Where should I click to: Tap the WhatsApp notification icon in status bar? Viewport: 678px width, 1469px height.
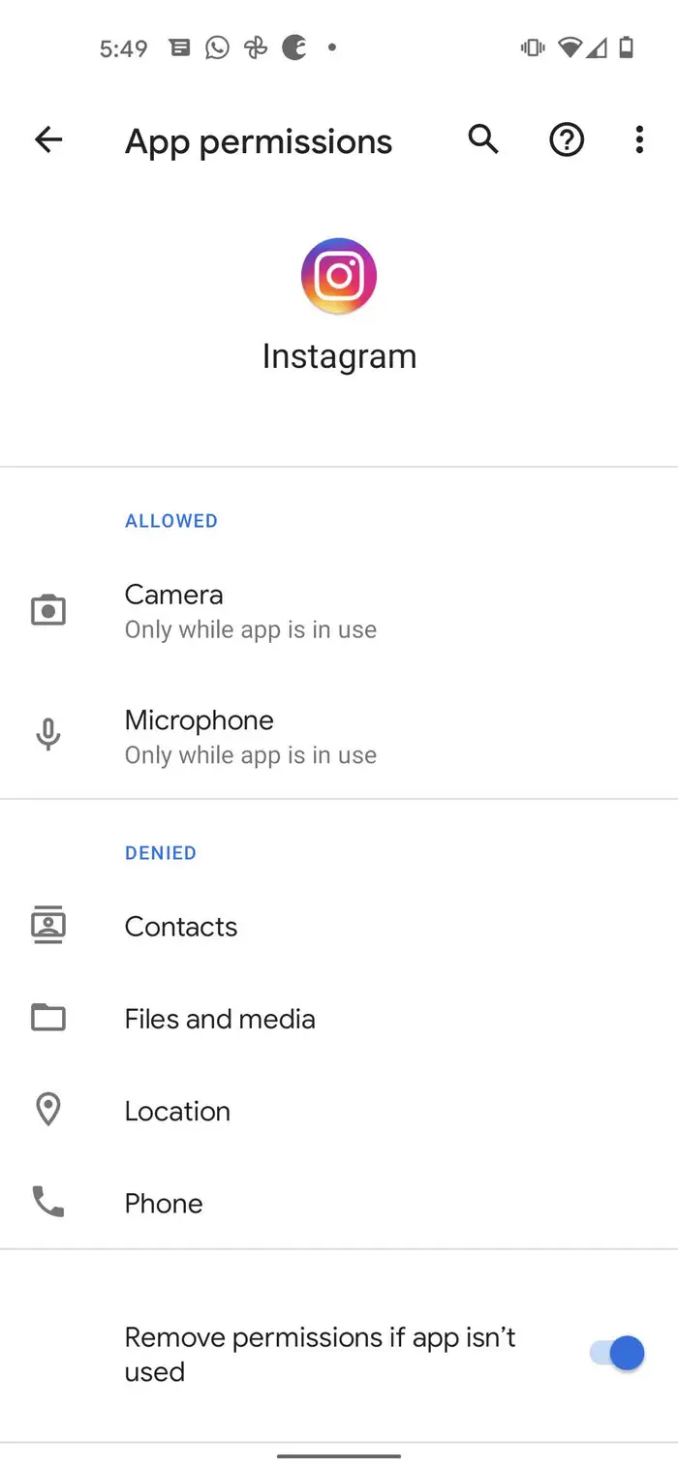[218, 47]
